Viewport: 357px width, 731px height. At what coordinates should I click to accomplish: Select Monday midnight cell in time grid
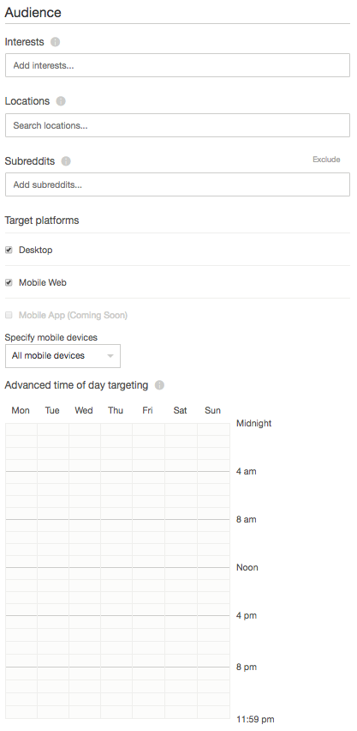pyautogui.click(x=21, y=429)
